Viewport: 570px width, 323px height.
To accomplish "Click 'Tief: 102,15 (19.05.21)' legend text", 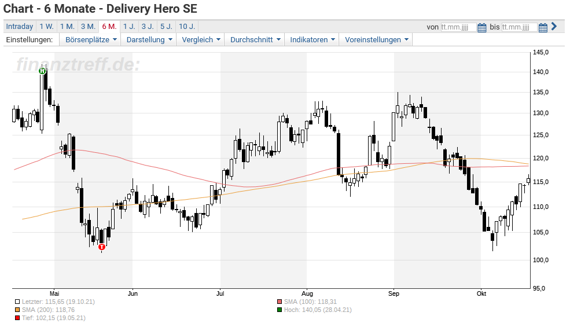I will pos(53,318).
